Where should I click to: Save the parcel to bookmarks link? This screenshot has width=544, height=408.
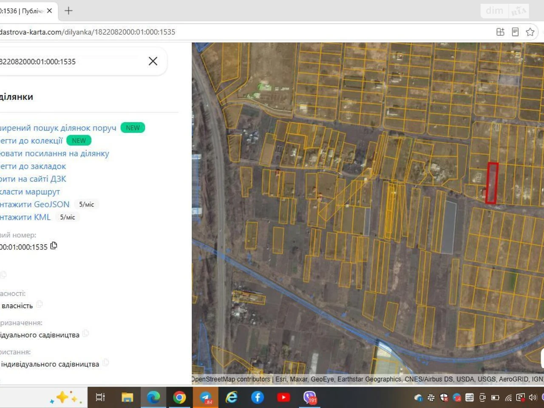[33, 166]
